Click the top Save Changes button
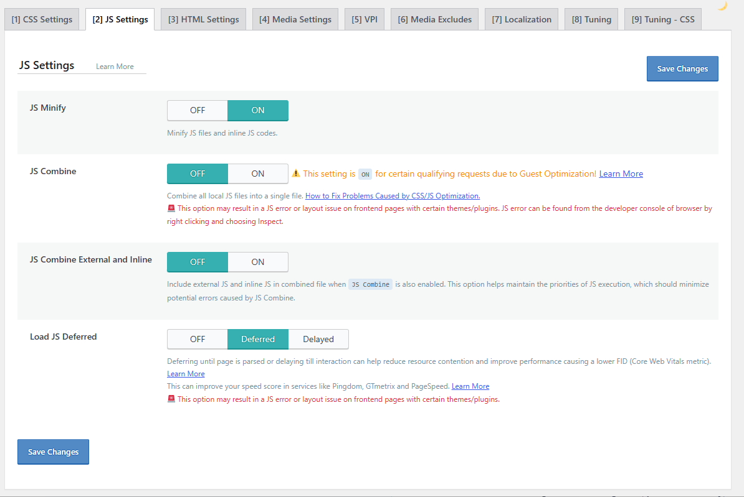Image resolution: width=744 pixels, height=497 pixels. (682, 68)
